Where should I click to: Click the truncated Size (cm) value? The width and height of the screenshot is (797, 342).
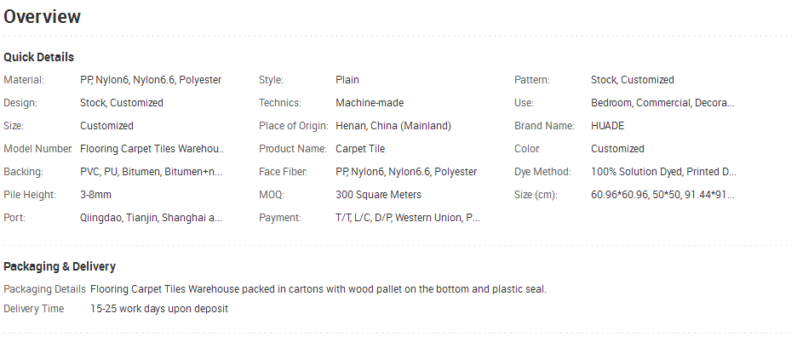[662, 195]
